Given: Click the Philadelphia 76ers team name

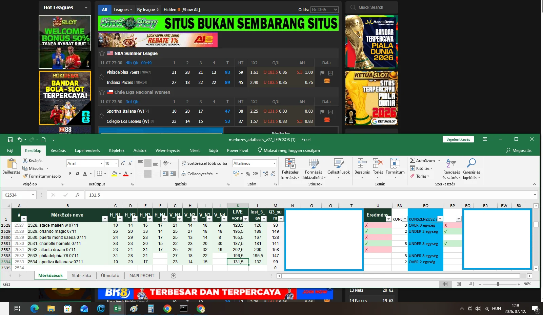Looking at the screenshot, I should click(x=123, y=72).
